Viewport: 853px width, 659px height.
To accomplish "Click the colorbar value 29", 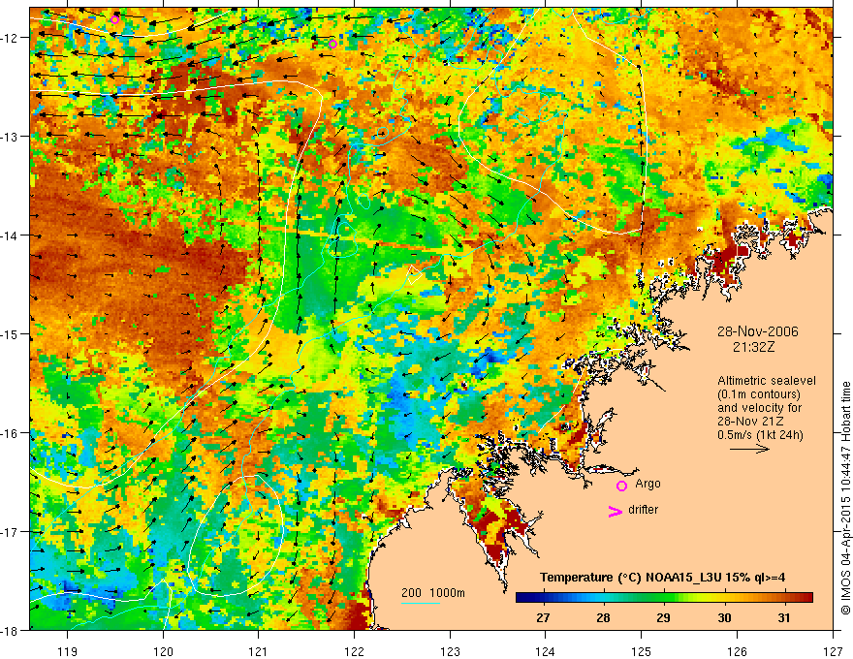I will point(663,617).
